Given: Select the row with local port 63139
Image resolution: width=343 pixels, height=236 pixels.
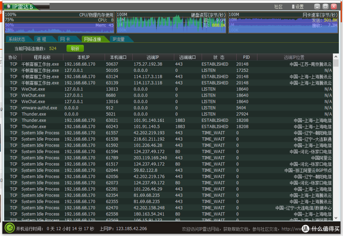Looking at the screenshot, I should click(x=168, y=83).
